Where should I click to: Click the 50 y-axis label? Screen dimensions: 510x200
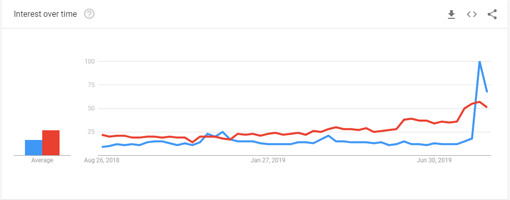pos(92,108)
